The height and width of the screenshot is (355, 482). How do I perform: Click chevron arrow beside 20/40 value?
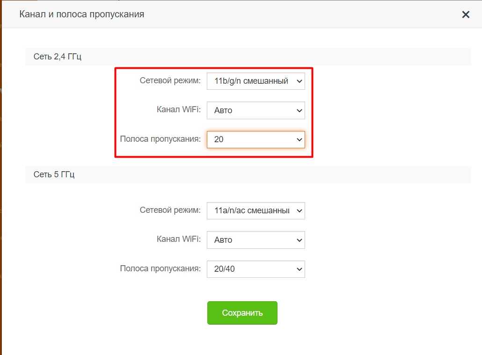[x=299, y=269]
